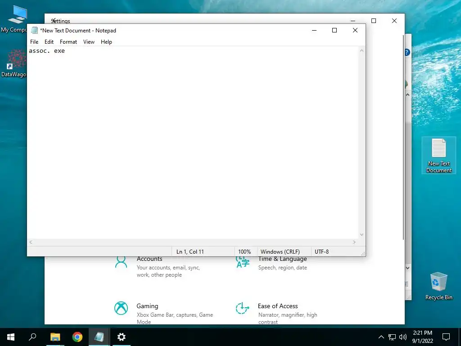This screenshot has height=346, width=461.
Task: Select the DataWagon desktop shortcut
Action: 14,64
